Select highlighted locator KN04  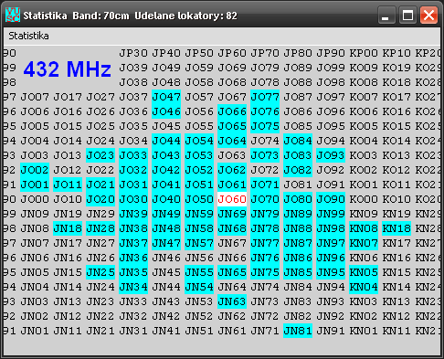tap(364, 287)
